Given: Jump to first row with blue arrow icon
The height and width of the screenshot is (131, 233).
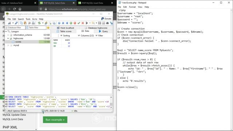Looking at the screenshot, I should [63, 23].
